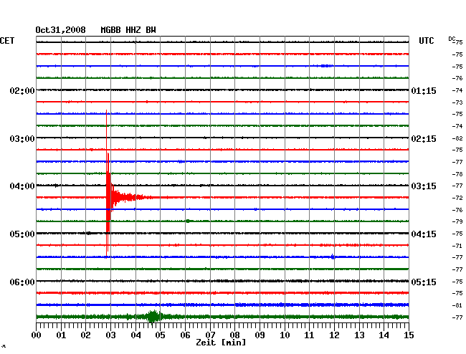Screen dimensions: 466x354
Task: Click the 09 minute tick label
Action: (260, 335)
